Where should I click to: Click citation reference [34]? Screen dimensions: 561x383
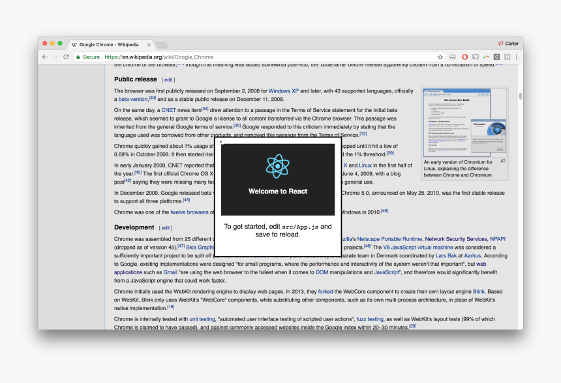[x=205, y=109]
